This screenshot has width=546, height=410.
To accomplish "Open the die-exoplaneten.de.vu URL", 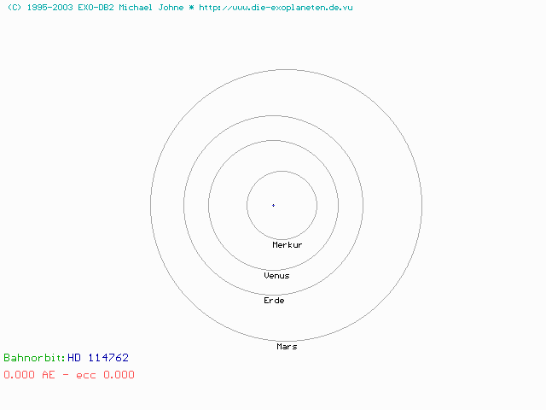I will (276, 7).
